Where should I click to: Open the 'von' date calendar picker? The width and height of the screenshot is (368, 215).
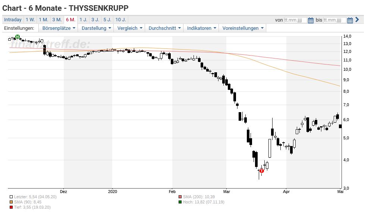311,20
